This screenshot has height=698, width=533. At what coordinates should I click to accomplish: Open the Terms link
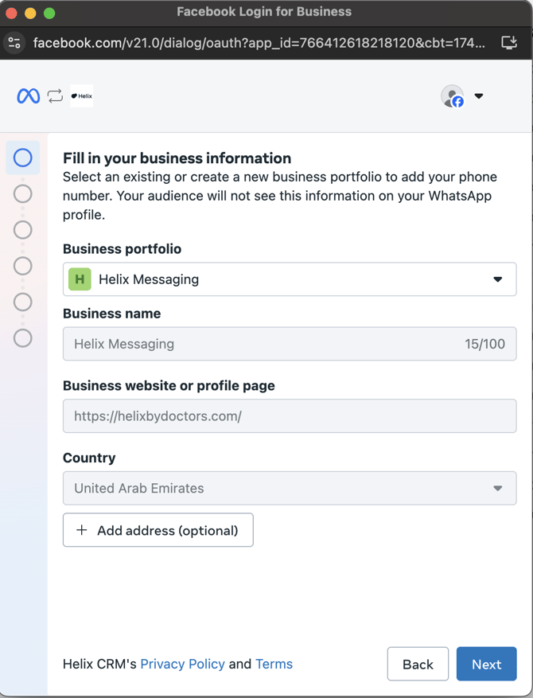click(x=274, y=664)
